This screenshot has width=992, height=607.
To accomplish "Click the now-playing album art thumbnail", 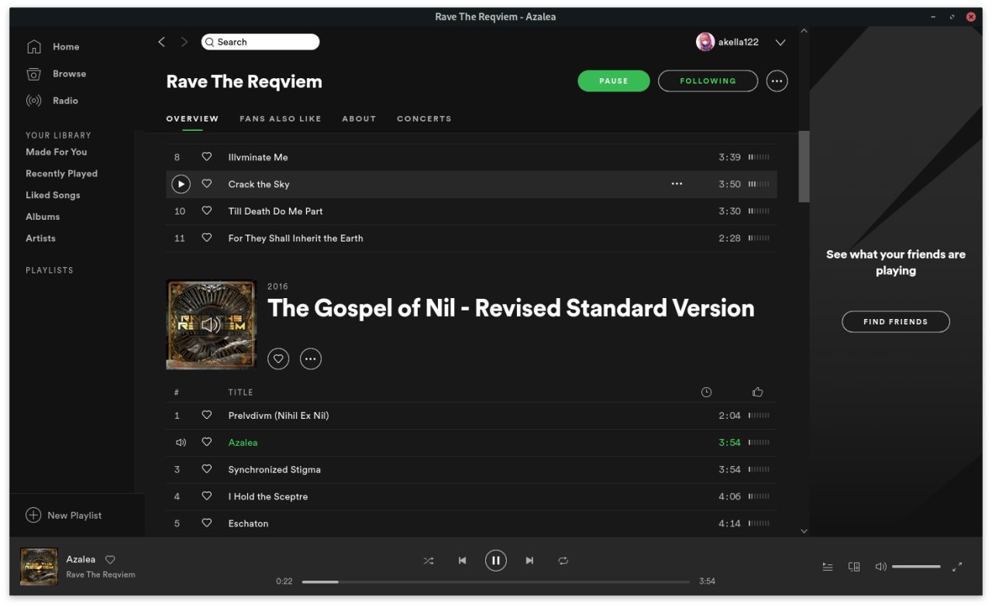I will tap(39, 567).
